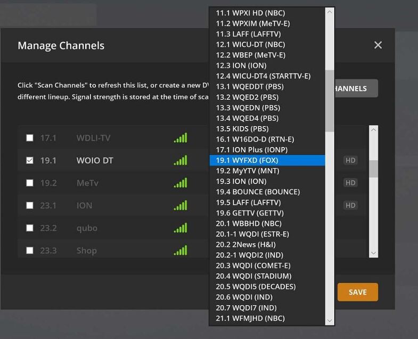Pick 20.2-1 WQDI2 (IND) option

267,255
